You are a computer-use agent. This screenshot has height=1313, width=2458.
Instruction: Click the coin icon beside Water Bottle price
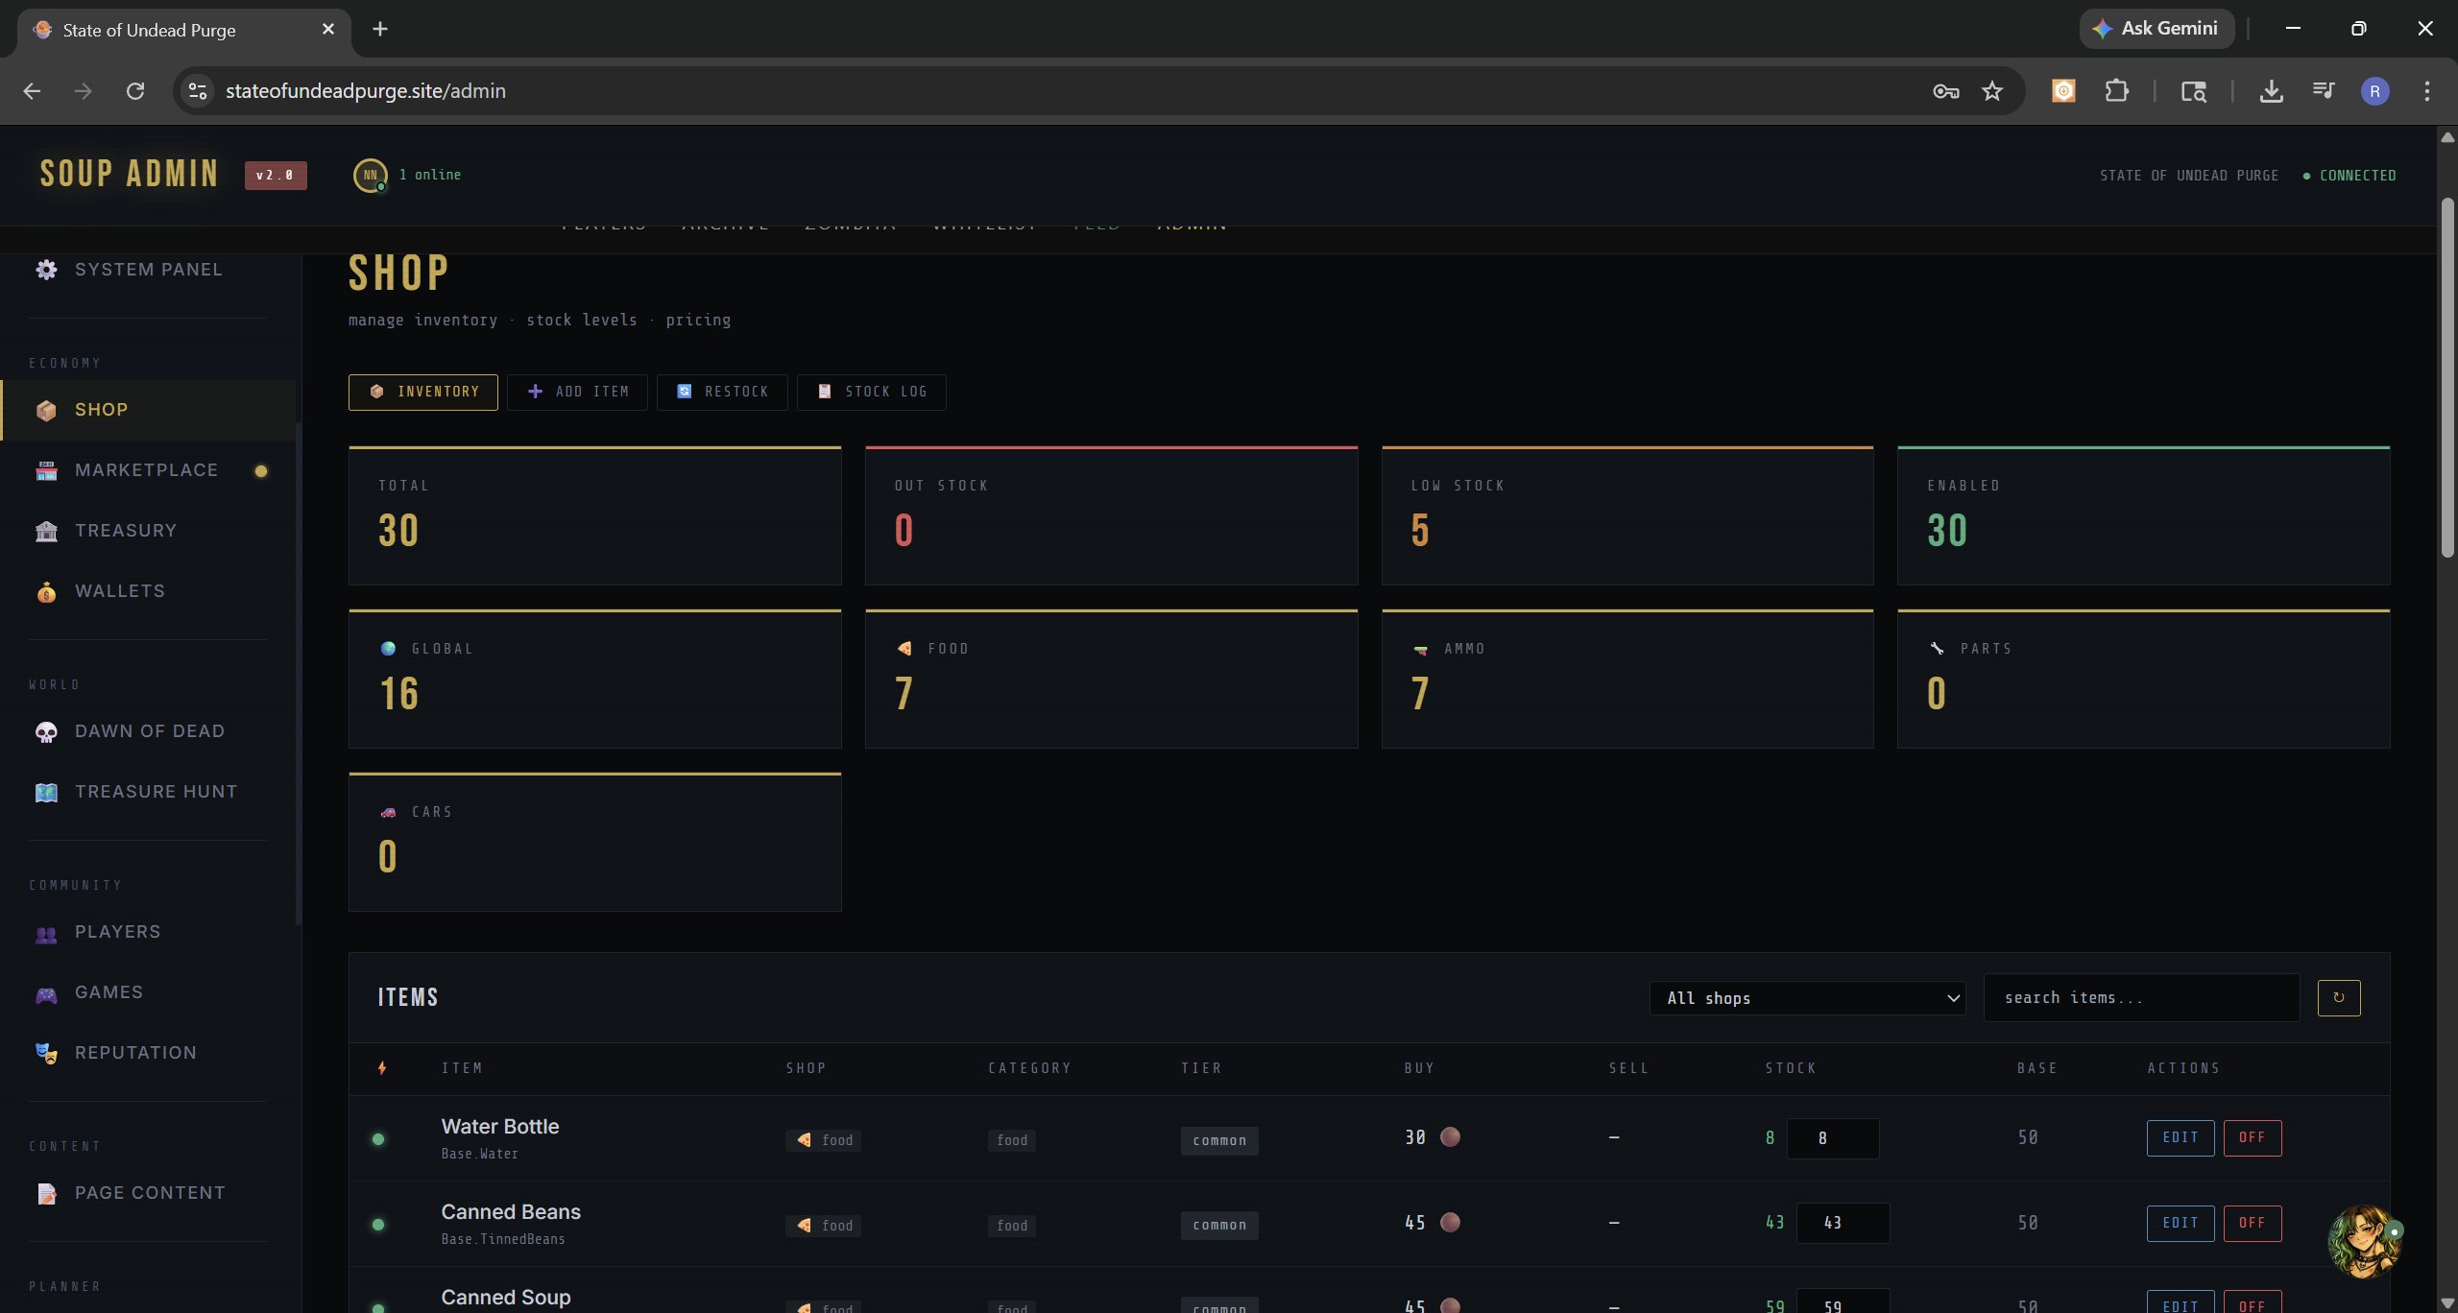tap(1450, 1137)
